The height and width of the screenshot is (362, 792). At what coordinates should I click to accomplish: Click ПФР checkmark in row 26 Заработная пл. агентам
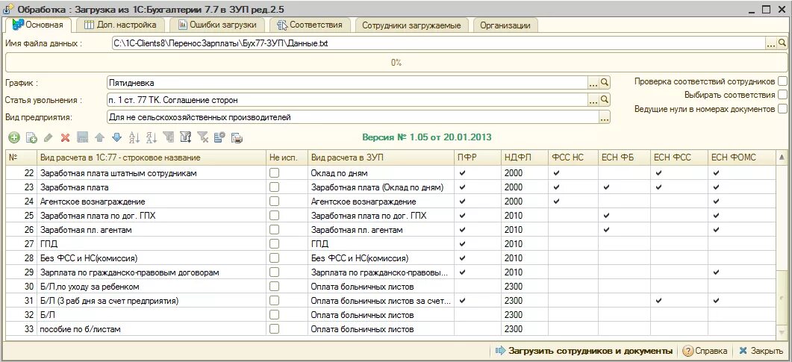(x=461, y=230)
